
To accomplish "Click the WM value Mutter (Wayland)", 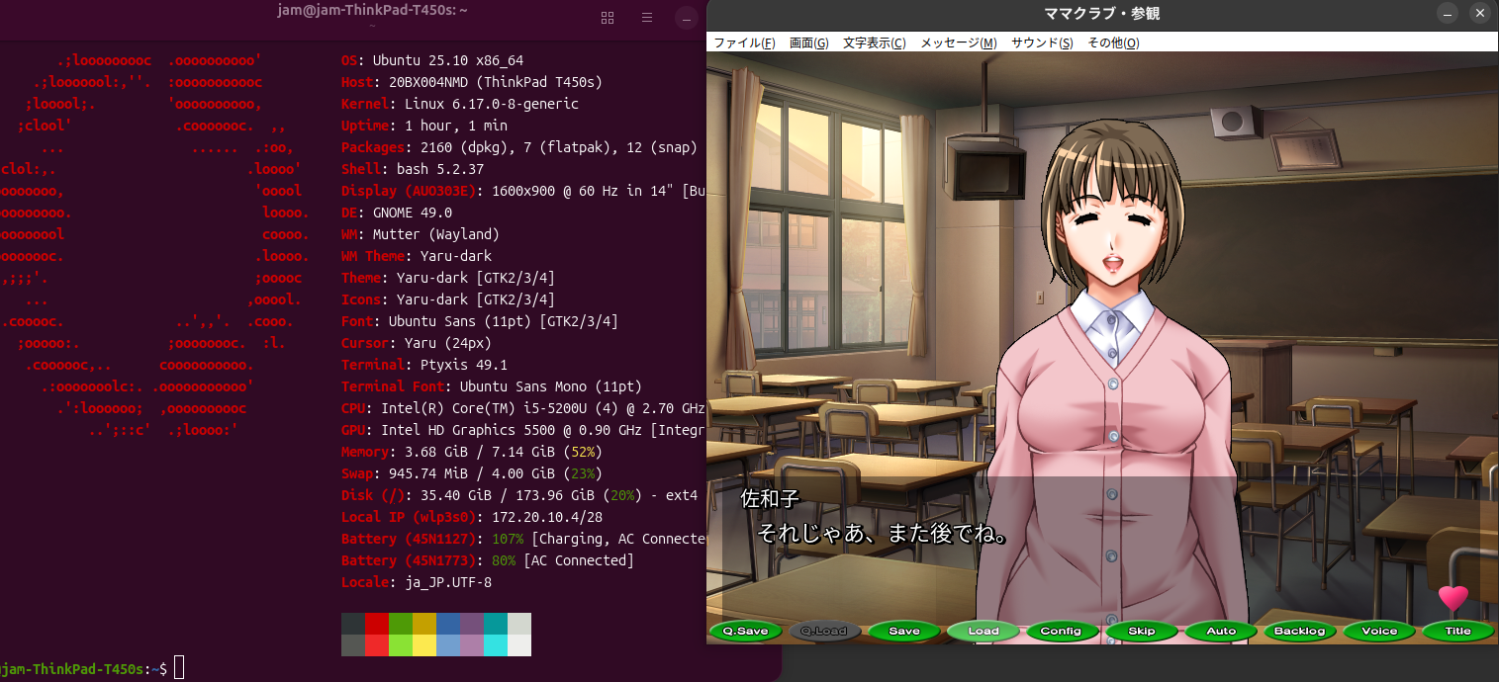I will click(x=436, y=234).
